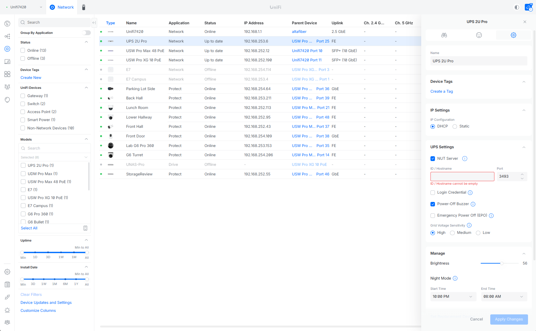The image size is (536, 331).
Task: Click the Uptime range slider
Action: pos(54,252)
